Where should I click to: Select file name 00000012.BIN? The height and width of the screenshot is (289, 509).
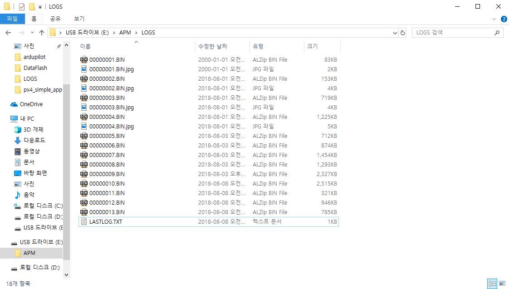coord(107,203)
